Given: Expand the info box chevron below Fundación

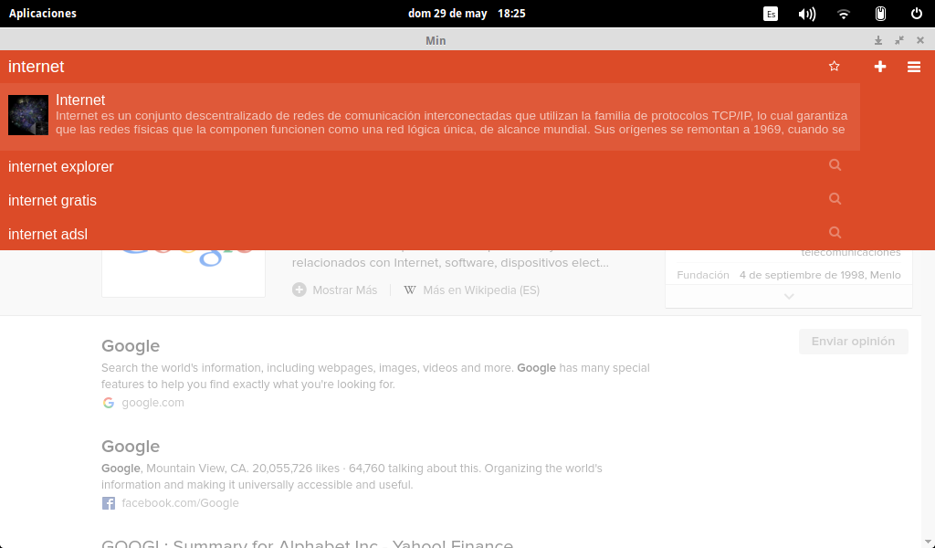Looking at the screenshot, I should (x=789, y=296).
